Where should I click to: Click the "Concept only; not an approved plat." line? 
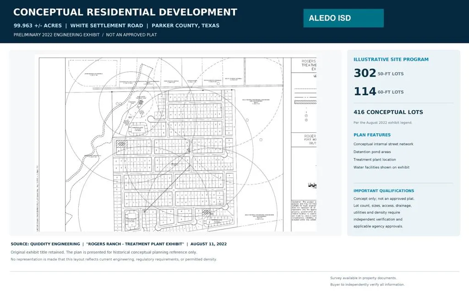click(384, 199)
